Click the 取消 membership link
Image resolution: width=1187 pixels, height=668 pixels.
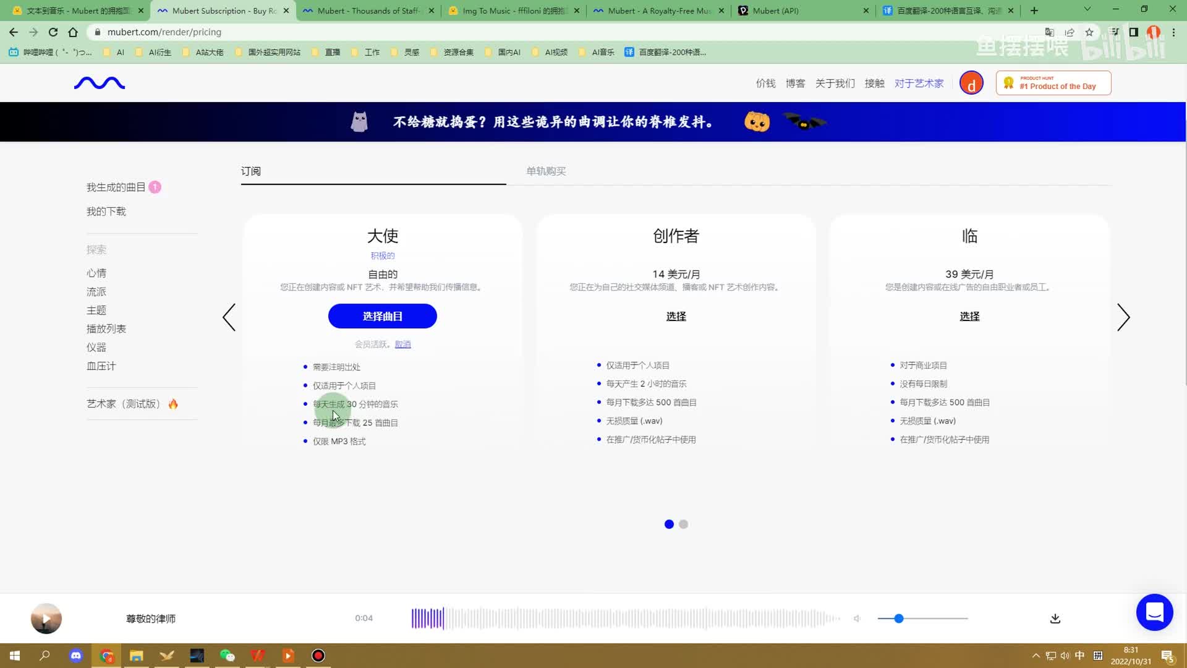tap(402, 345)
